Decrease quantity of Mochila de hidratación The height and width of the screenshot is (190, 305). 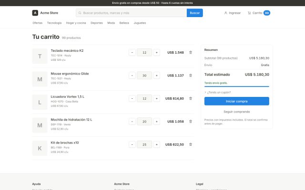tap(132, 122)
